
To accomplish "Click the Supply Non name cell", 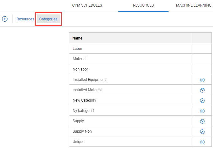I will (82, 131).
